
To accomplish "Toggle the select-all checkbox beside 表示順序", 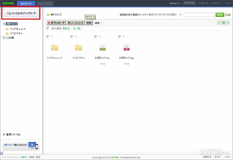I will [x=48, y=28].
